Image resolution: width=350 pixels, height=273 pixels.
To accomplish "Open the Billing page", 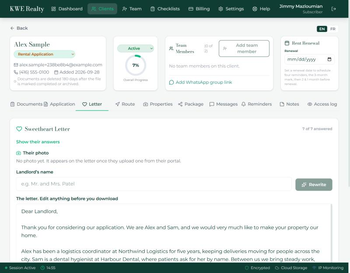I will point(199,9).
